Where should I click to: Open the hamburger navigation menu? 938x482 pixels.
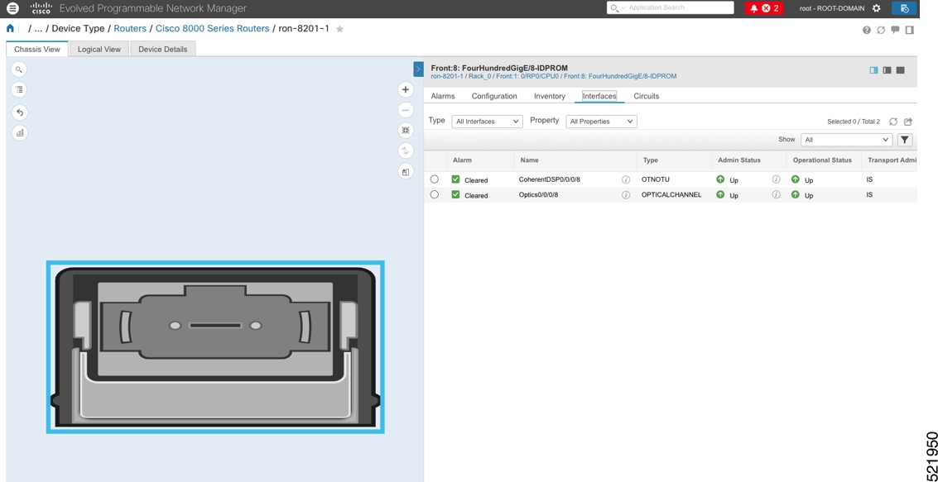[x=12, y=8]
